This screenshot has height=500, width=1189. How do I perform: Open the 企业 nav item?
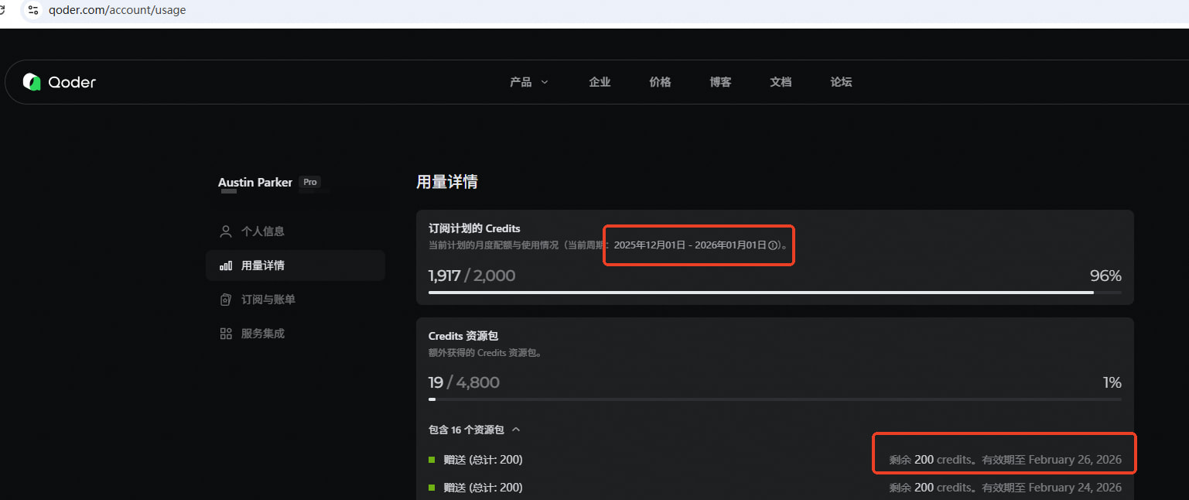600,82
